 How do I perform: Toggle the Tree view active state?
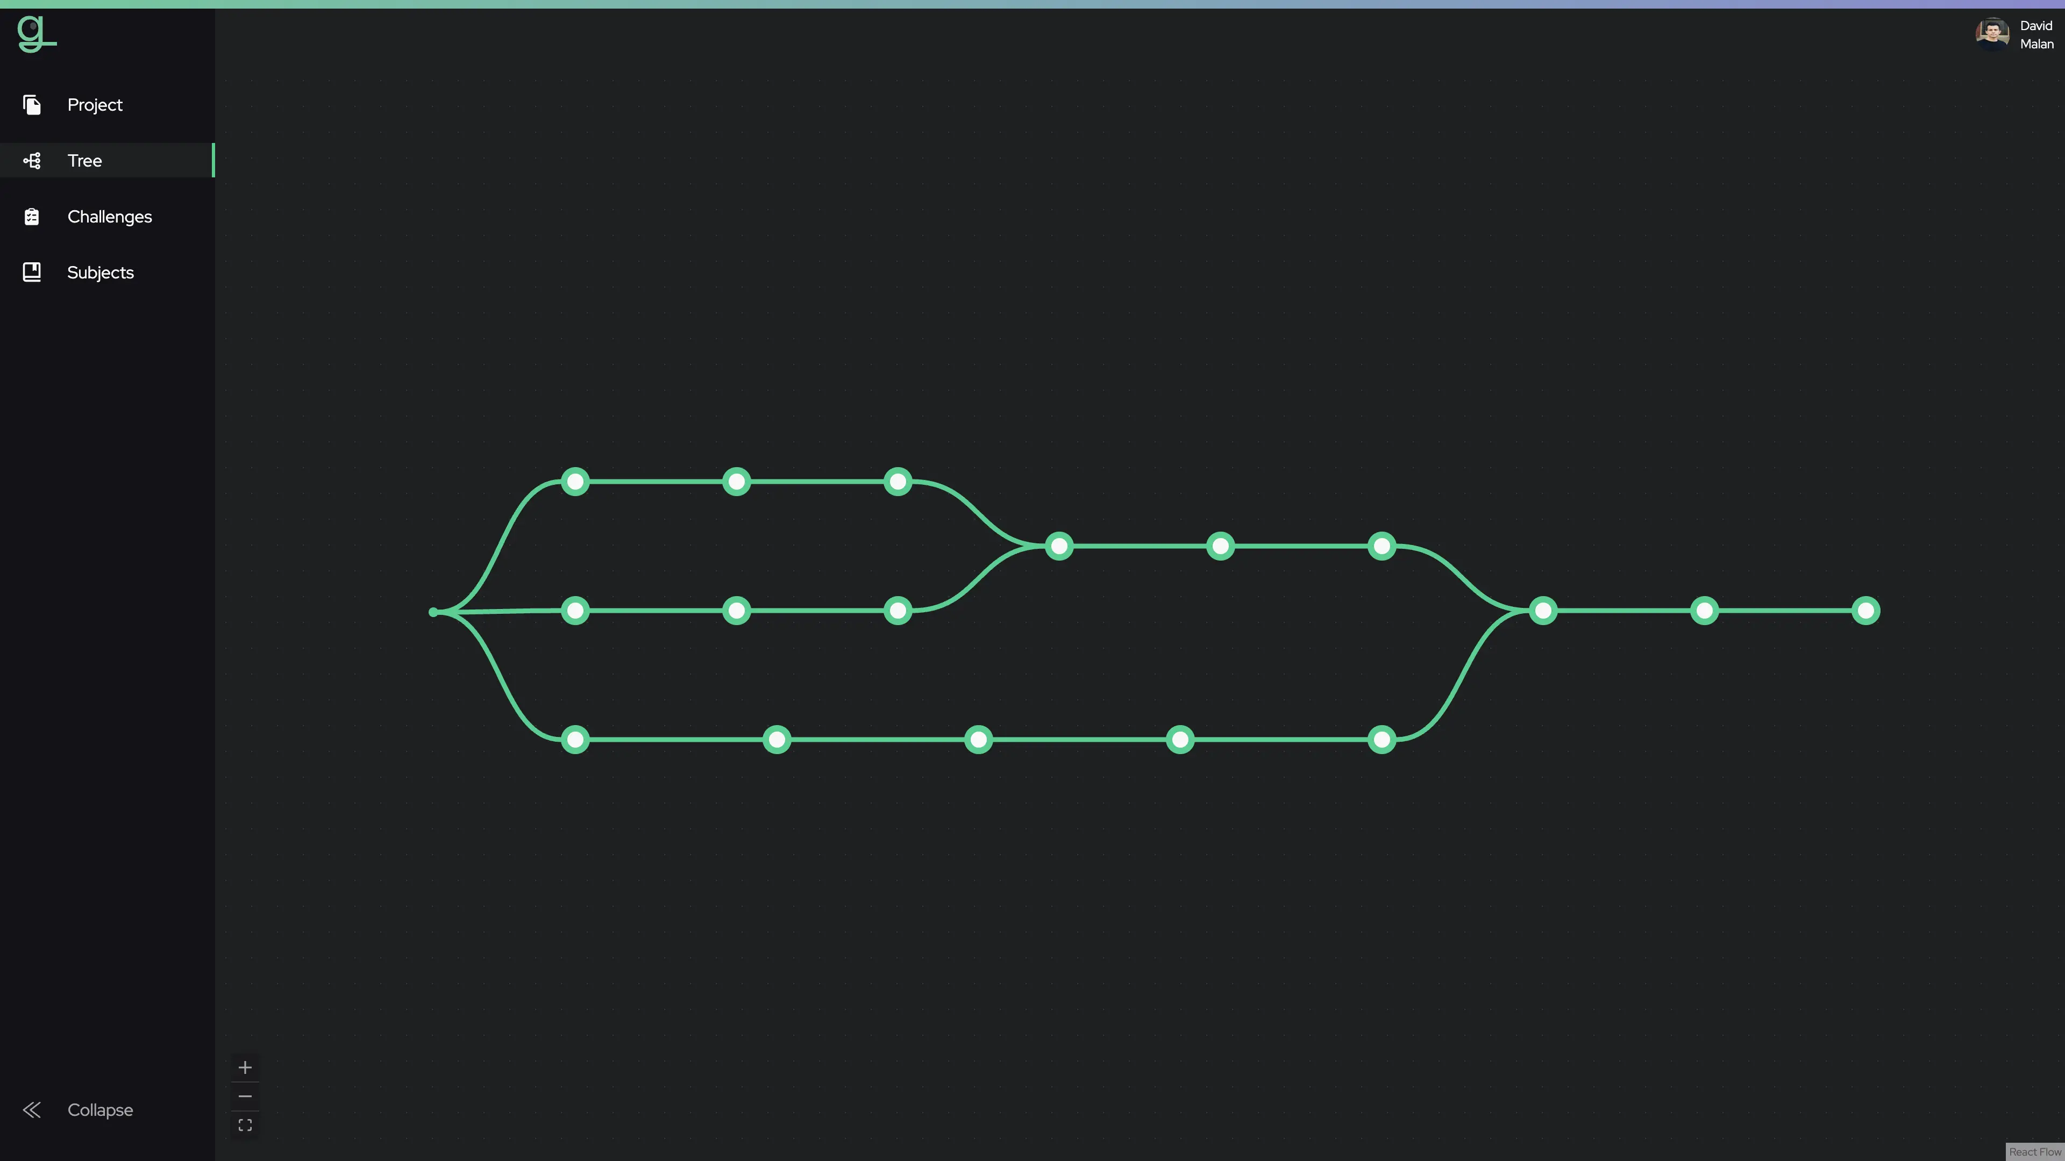click(106, 160)
